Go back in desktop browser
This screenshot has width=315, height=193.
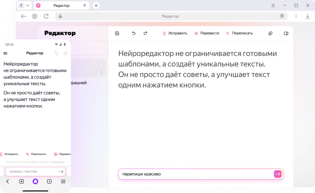click(x=24, y=16)
